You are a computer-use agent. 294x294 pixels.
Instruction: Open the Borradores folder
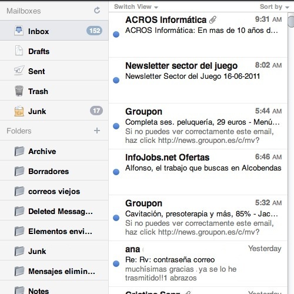coord(54,171)
